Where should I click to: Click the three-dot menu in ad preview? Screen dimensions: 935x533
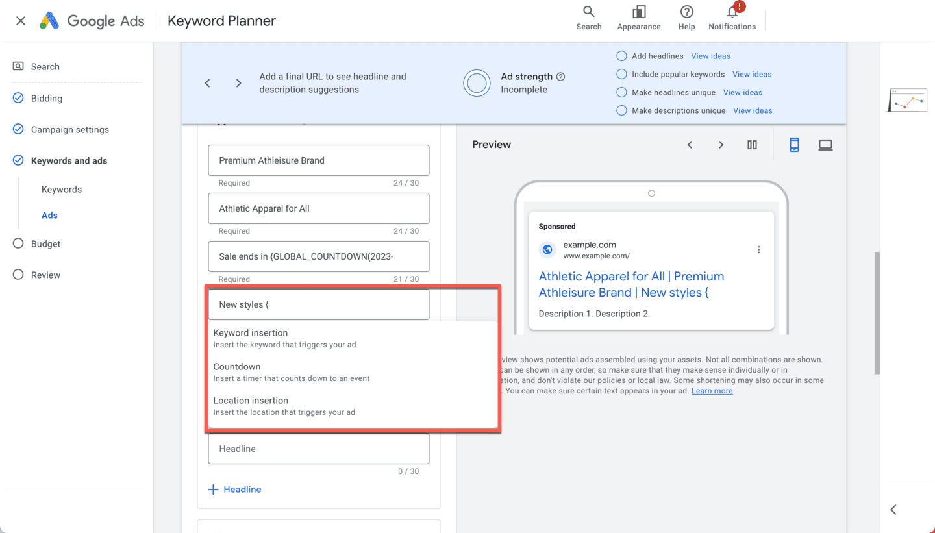point(758,249)
